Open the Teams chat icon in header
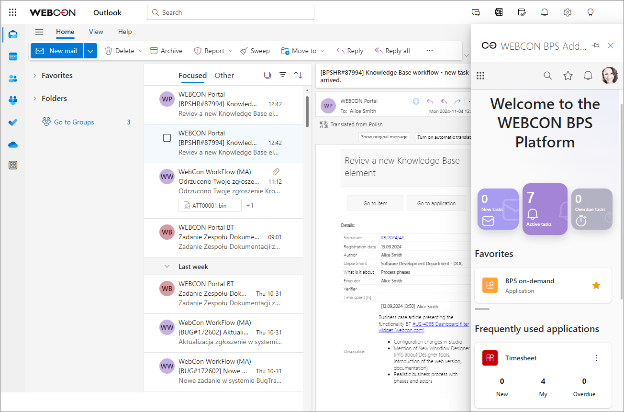The image size is (624, 412). pyautogui.click(x=476, y=12)
